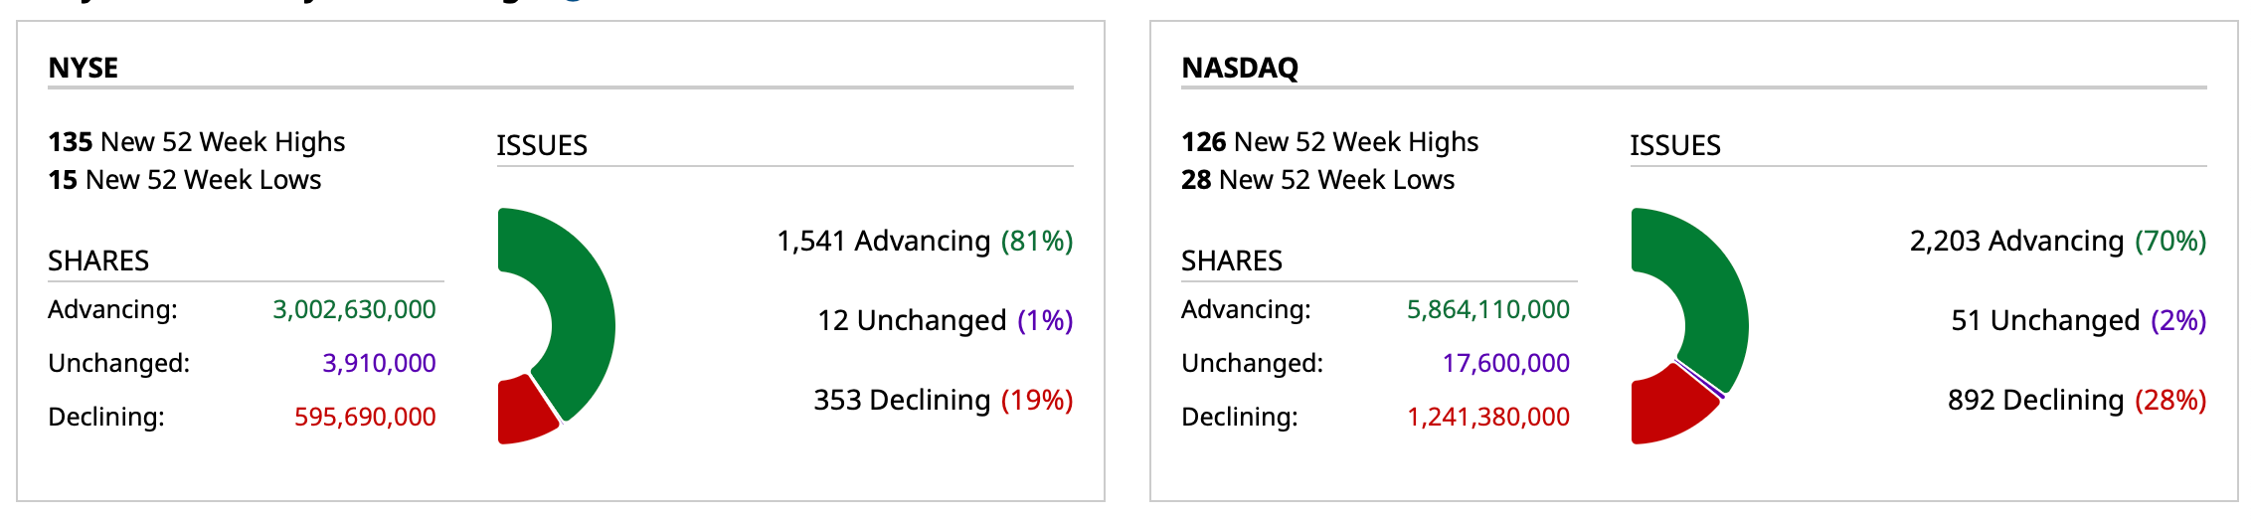Click NYSE unchanged shares value 3,910,000

coord(379,363)
